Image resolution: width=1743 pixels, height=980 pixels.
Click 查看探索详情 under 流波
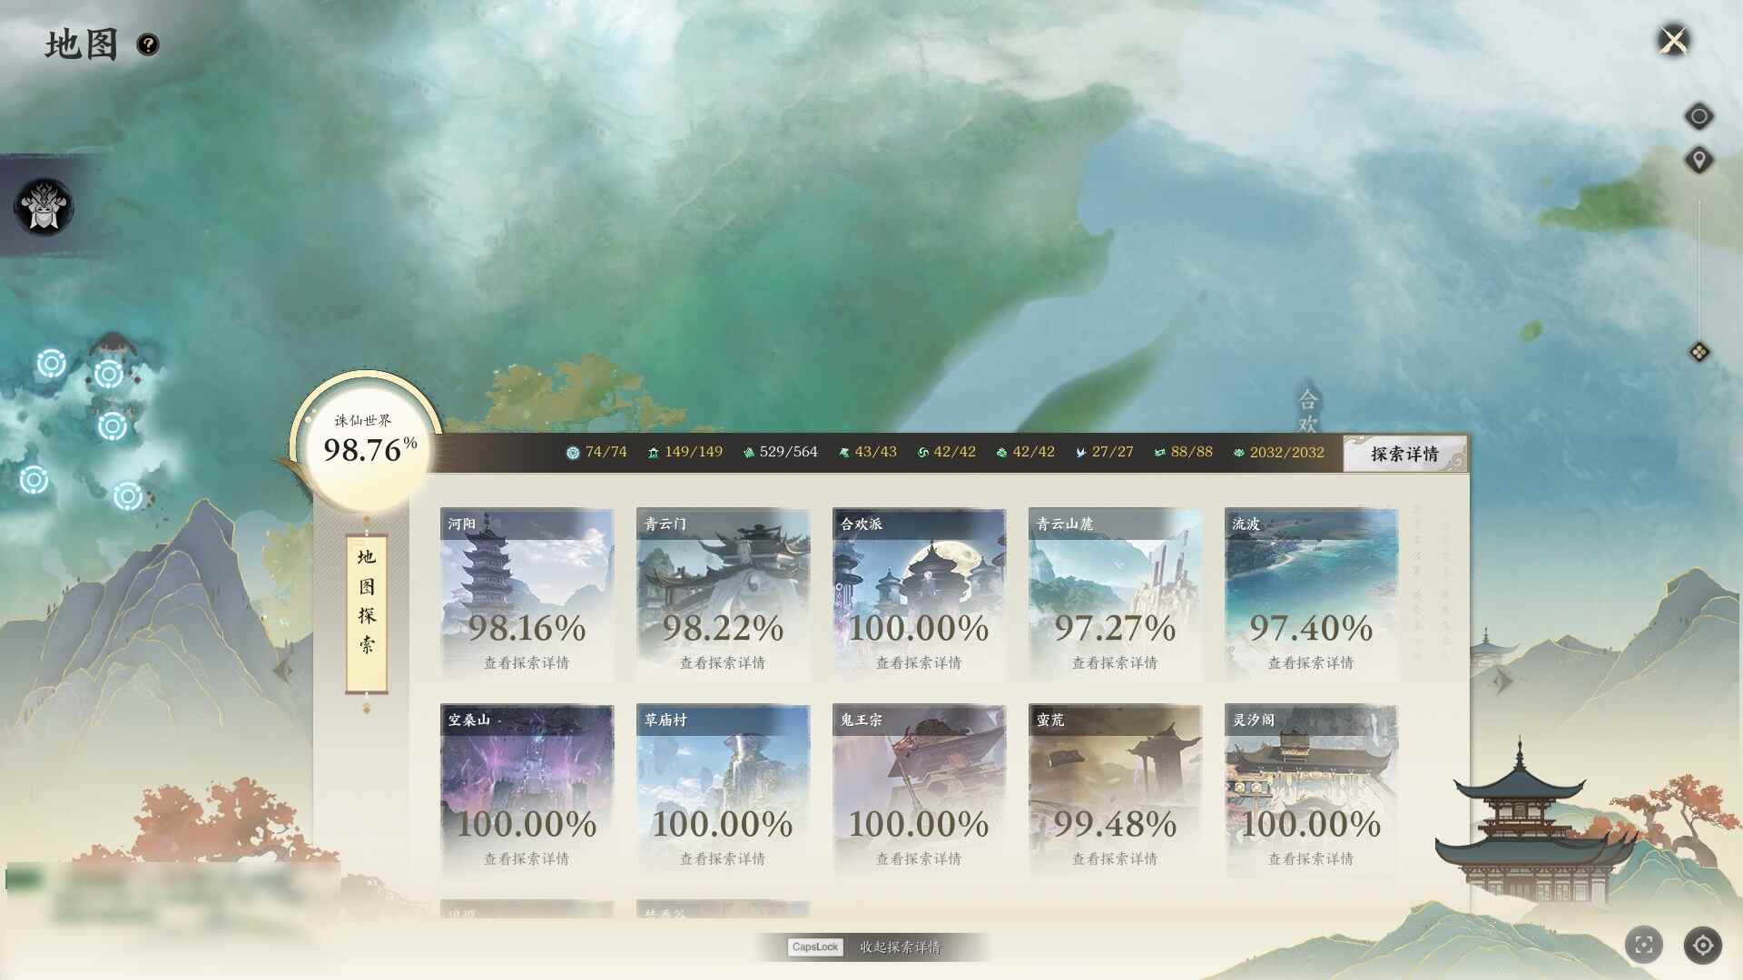point(1311,663)
